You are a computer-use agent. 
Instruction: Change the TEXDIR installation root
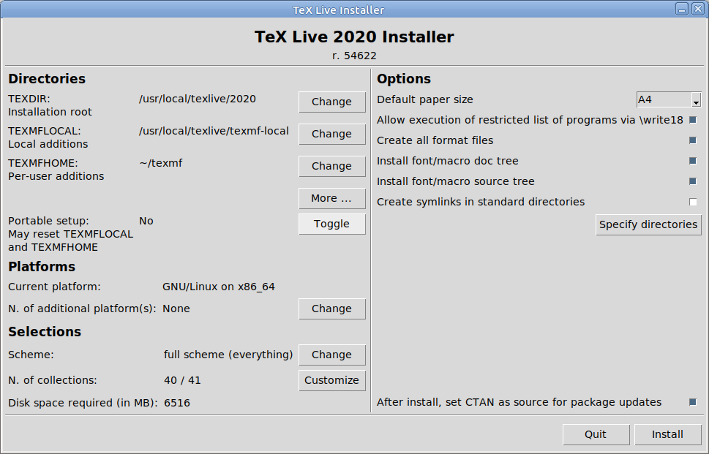click(x=332, y=102)
